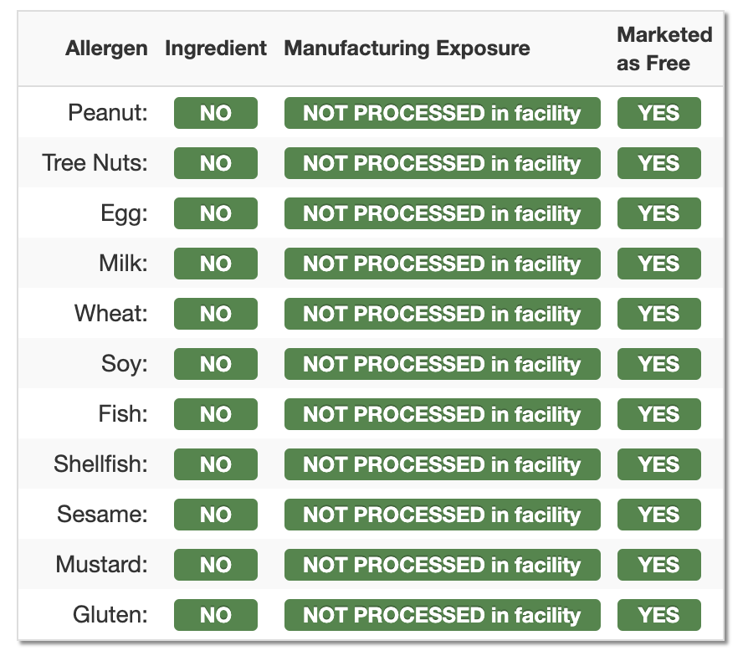This screenshot has width=748, height=661.
Task: Select the Gluten row label
Action: [110, 615]
